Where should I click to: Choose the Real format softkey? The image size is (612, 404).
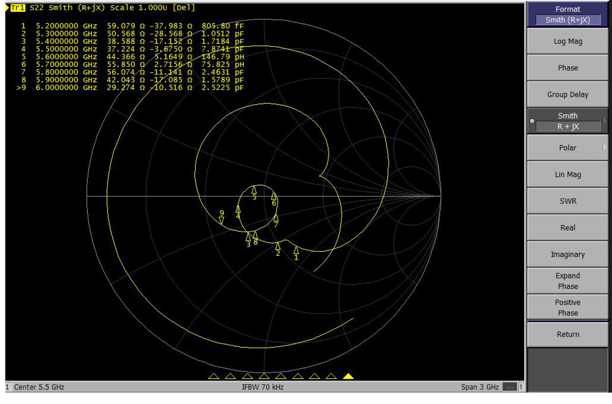567,228
